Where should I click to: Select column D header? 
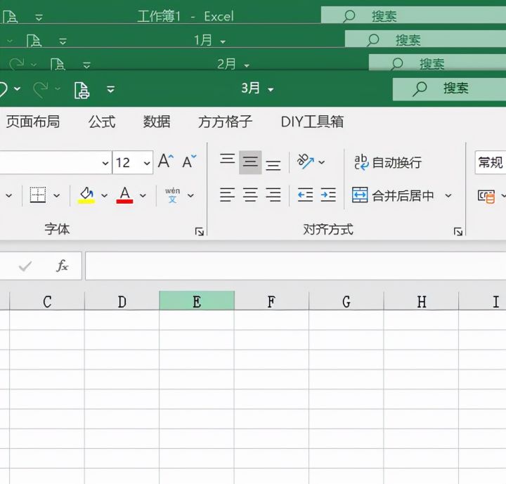coord(122,301)
